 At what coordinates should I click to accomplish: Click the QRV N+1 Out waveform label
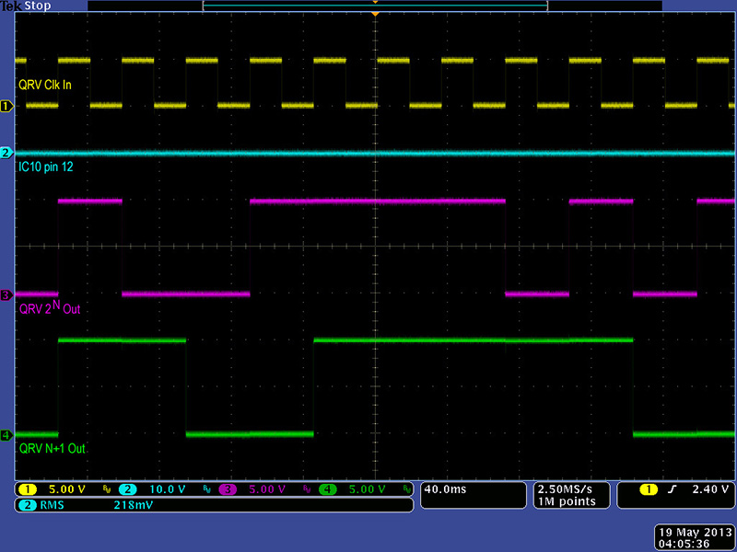coord(53,449)
